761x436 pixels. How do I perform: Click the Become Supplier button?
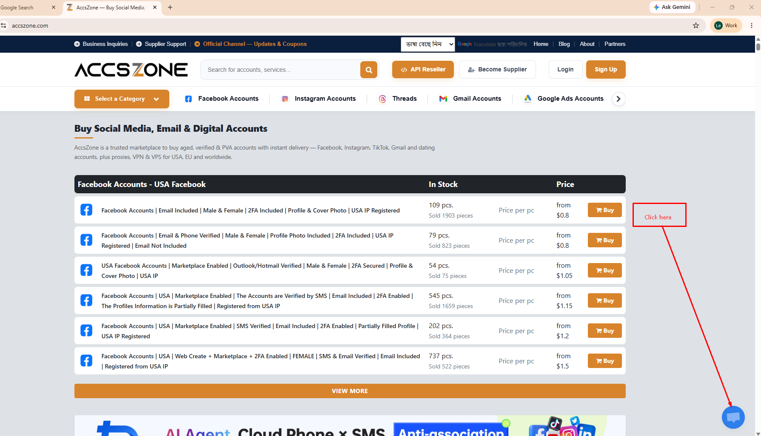tap(497, 70)
